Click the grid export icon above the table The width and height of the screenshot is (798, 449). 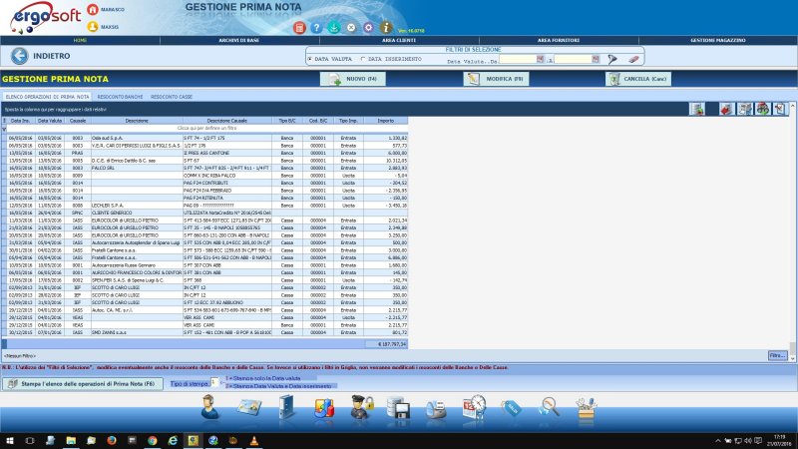click(x=697, y=109)
